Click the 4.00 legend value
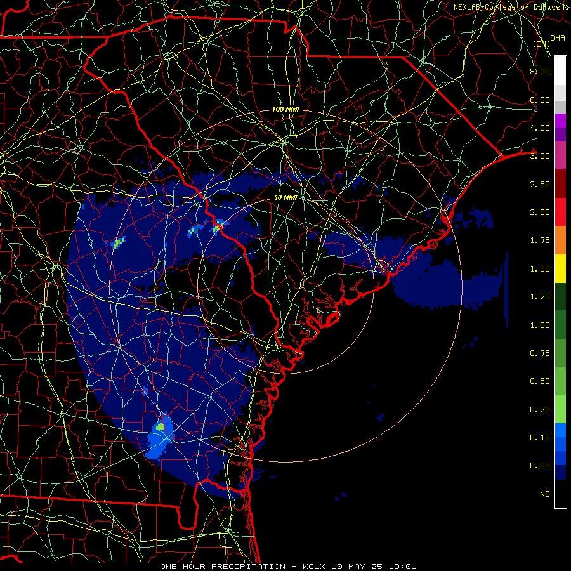 540,128
